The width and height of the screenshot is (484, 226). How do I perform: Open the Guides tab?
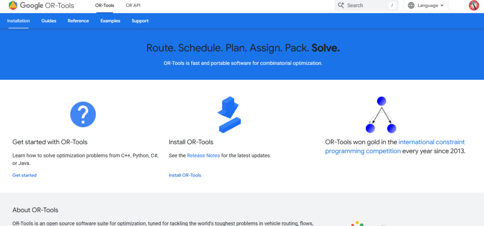[x=49, y=21]
